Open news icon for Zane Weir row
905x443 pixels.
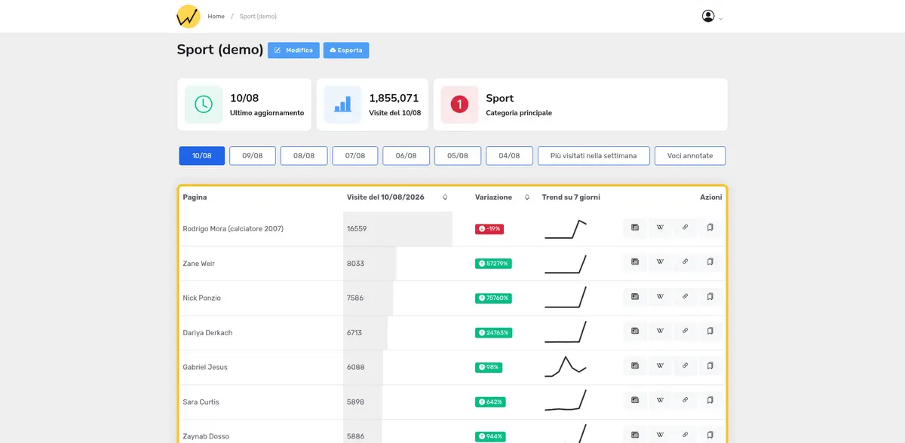635,262
